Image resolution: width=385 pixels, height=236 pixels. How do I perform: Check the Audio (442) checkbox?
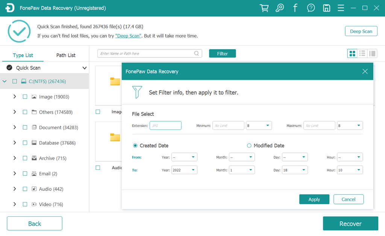(25, 189)
